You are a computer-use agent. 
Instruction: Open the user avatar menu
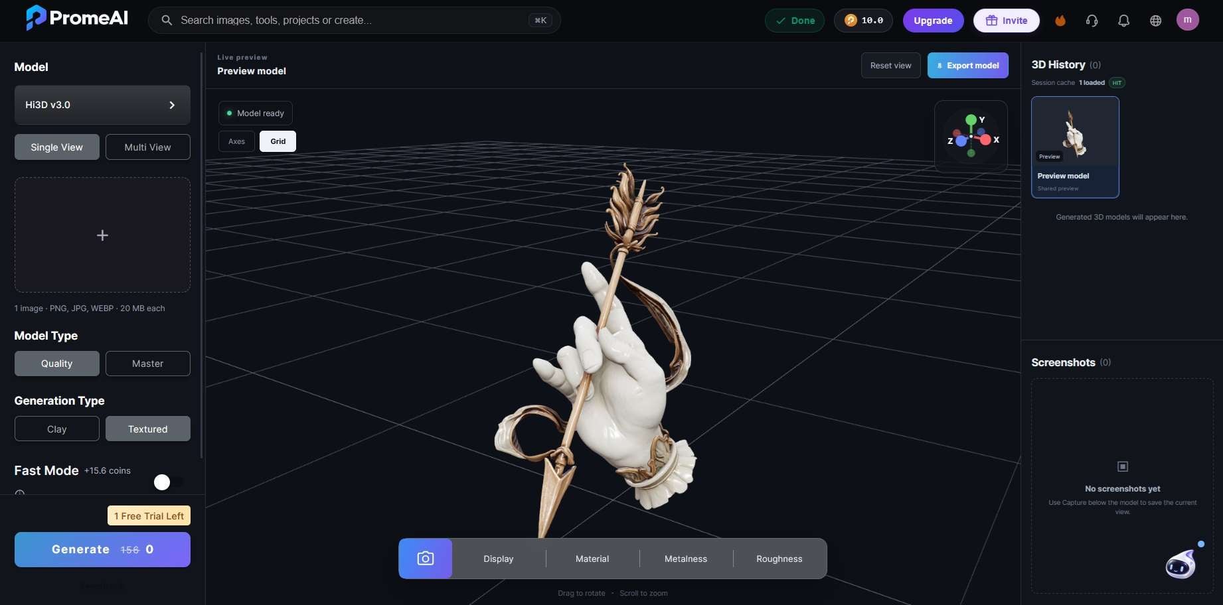[1188, 20]
